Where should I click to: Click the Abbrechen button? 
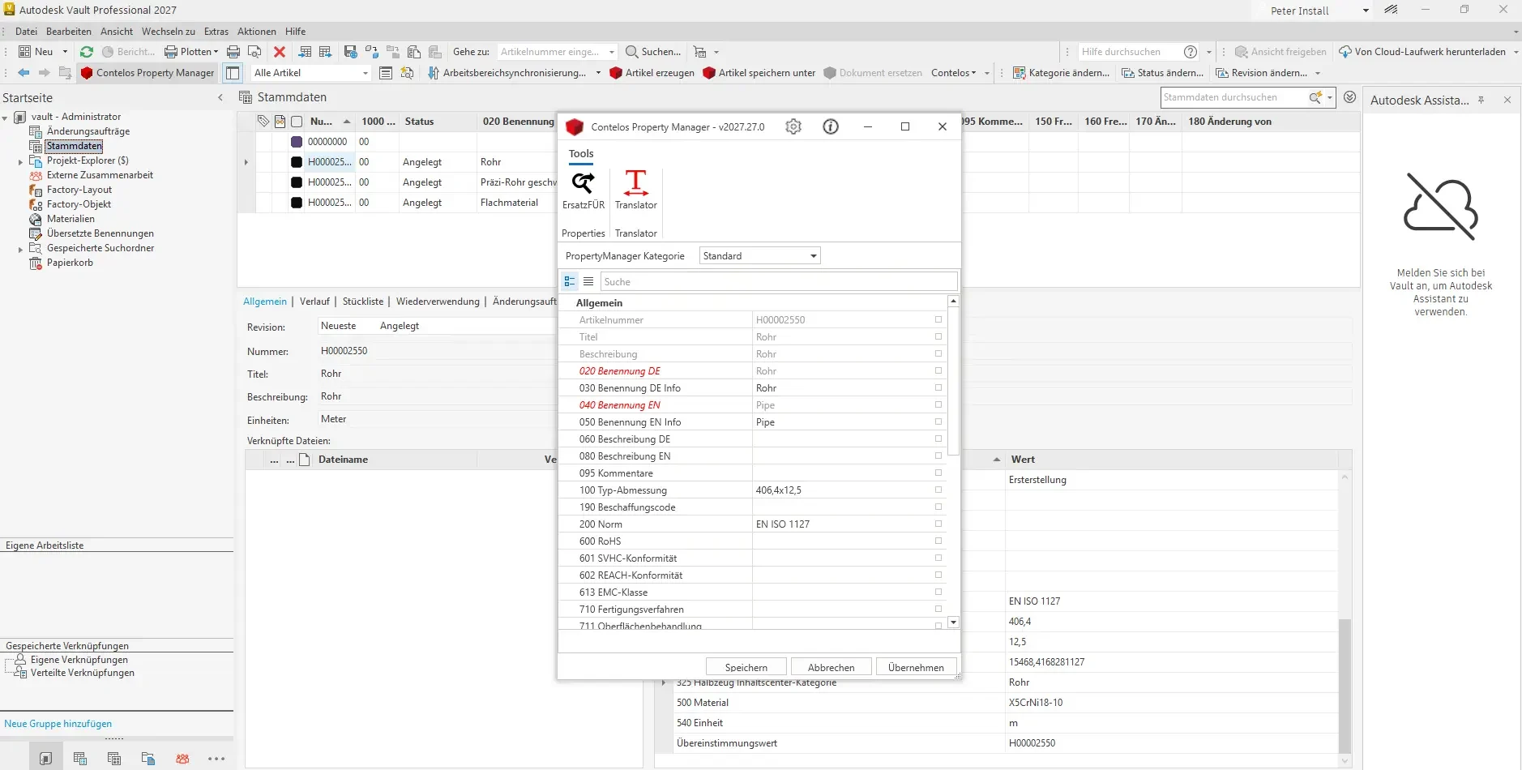click(832, 667)
